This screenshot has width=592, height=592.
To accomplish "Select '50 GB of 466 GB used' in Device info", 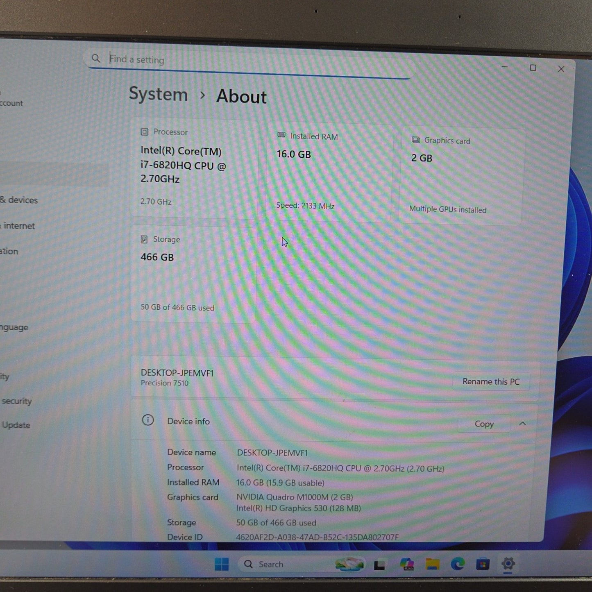I will (276, 523).
